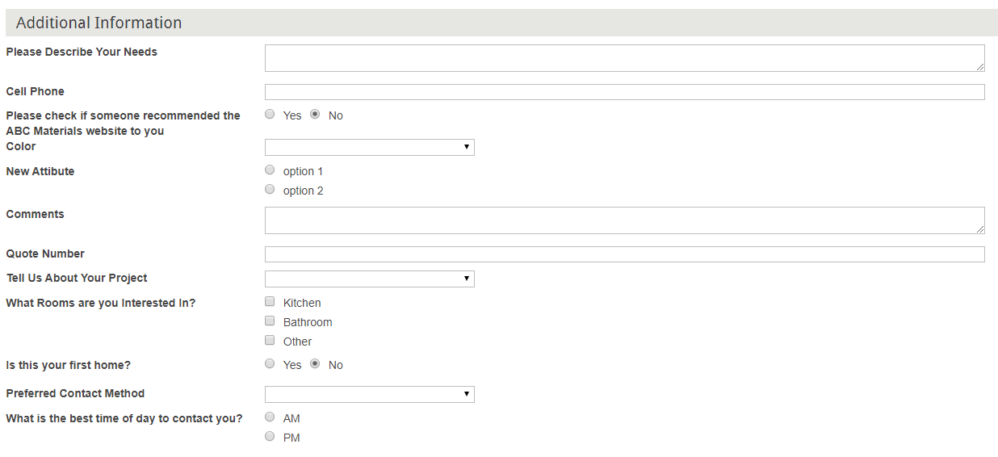Select AM as best contact time
998x457 pixels.
[x=270, y=417]
